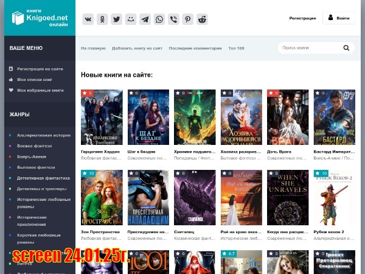Image resolution: width=365 pixels, height=274 pixels.
Task: Click star rating badge on Зов Пространства cover
Action: [x=88, y=174]
